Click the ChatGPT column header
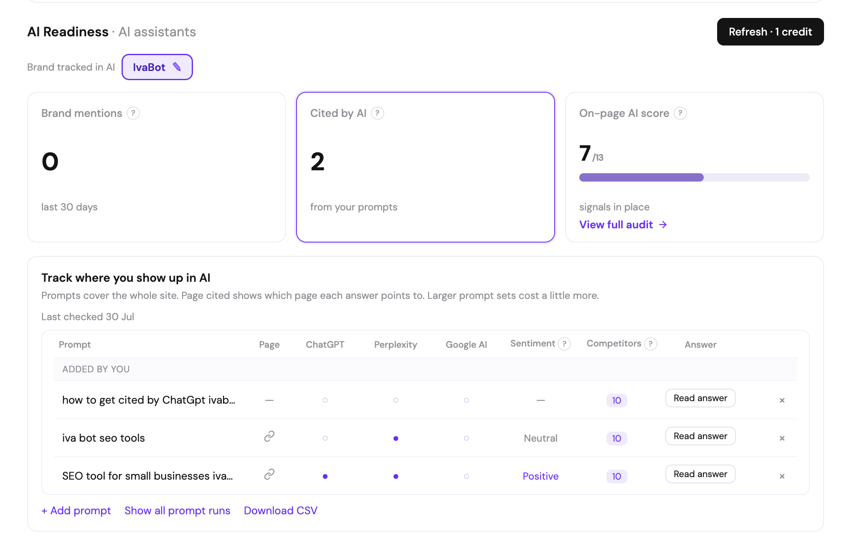Viewport: 847px width, 556px height. [325, 344]
